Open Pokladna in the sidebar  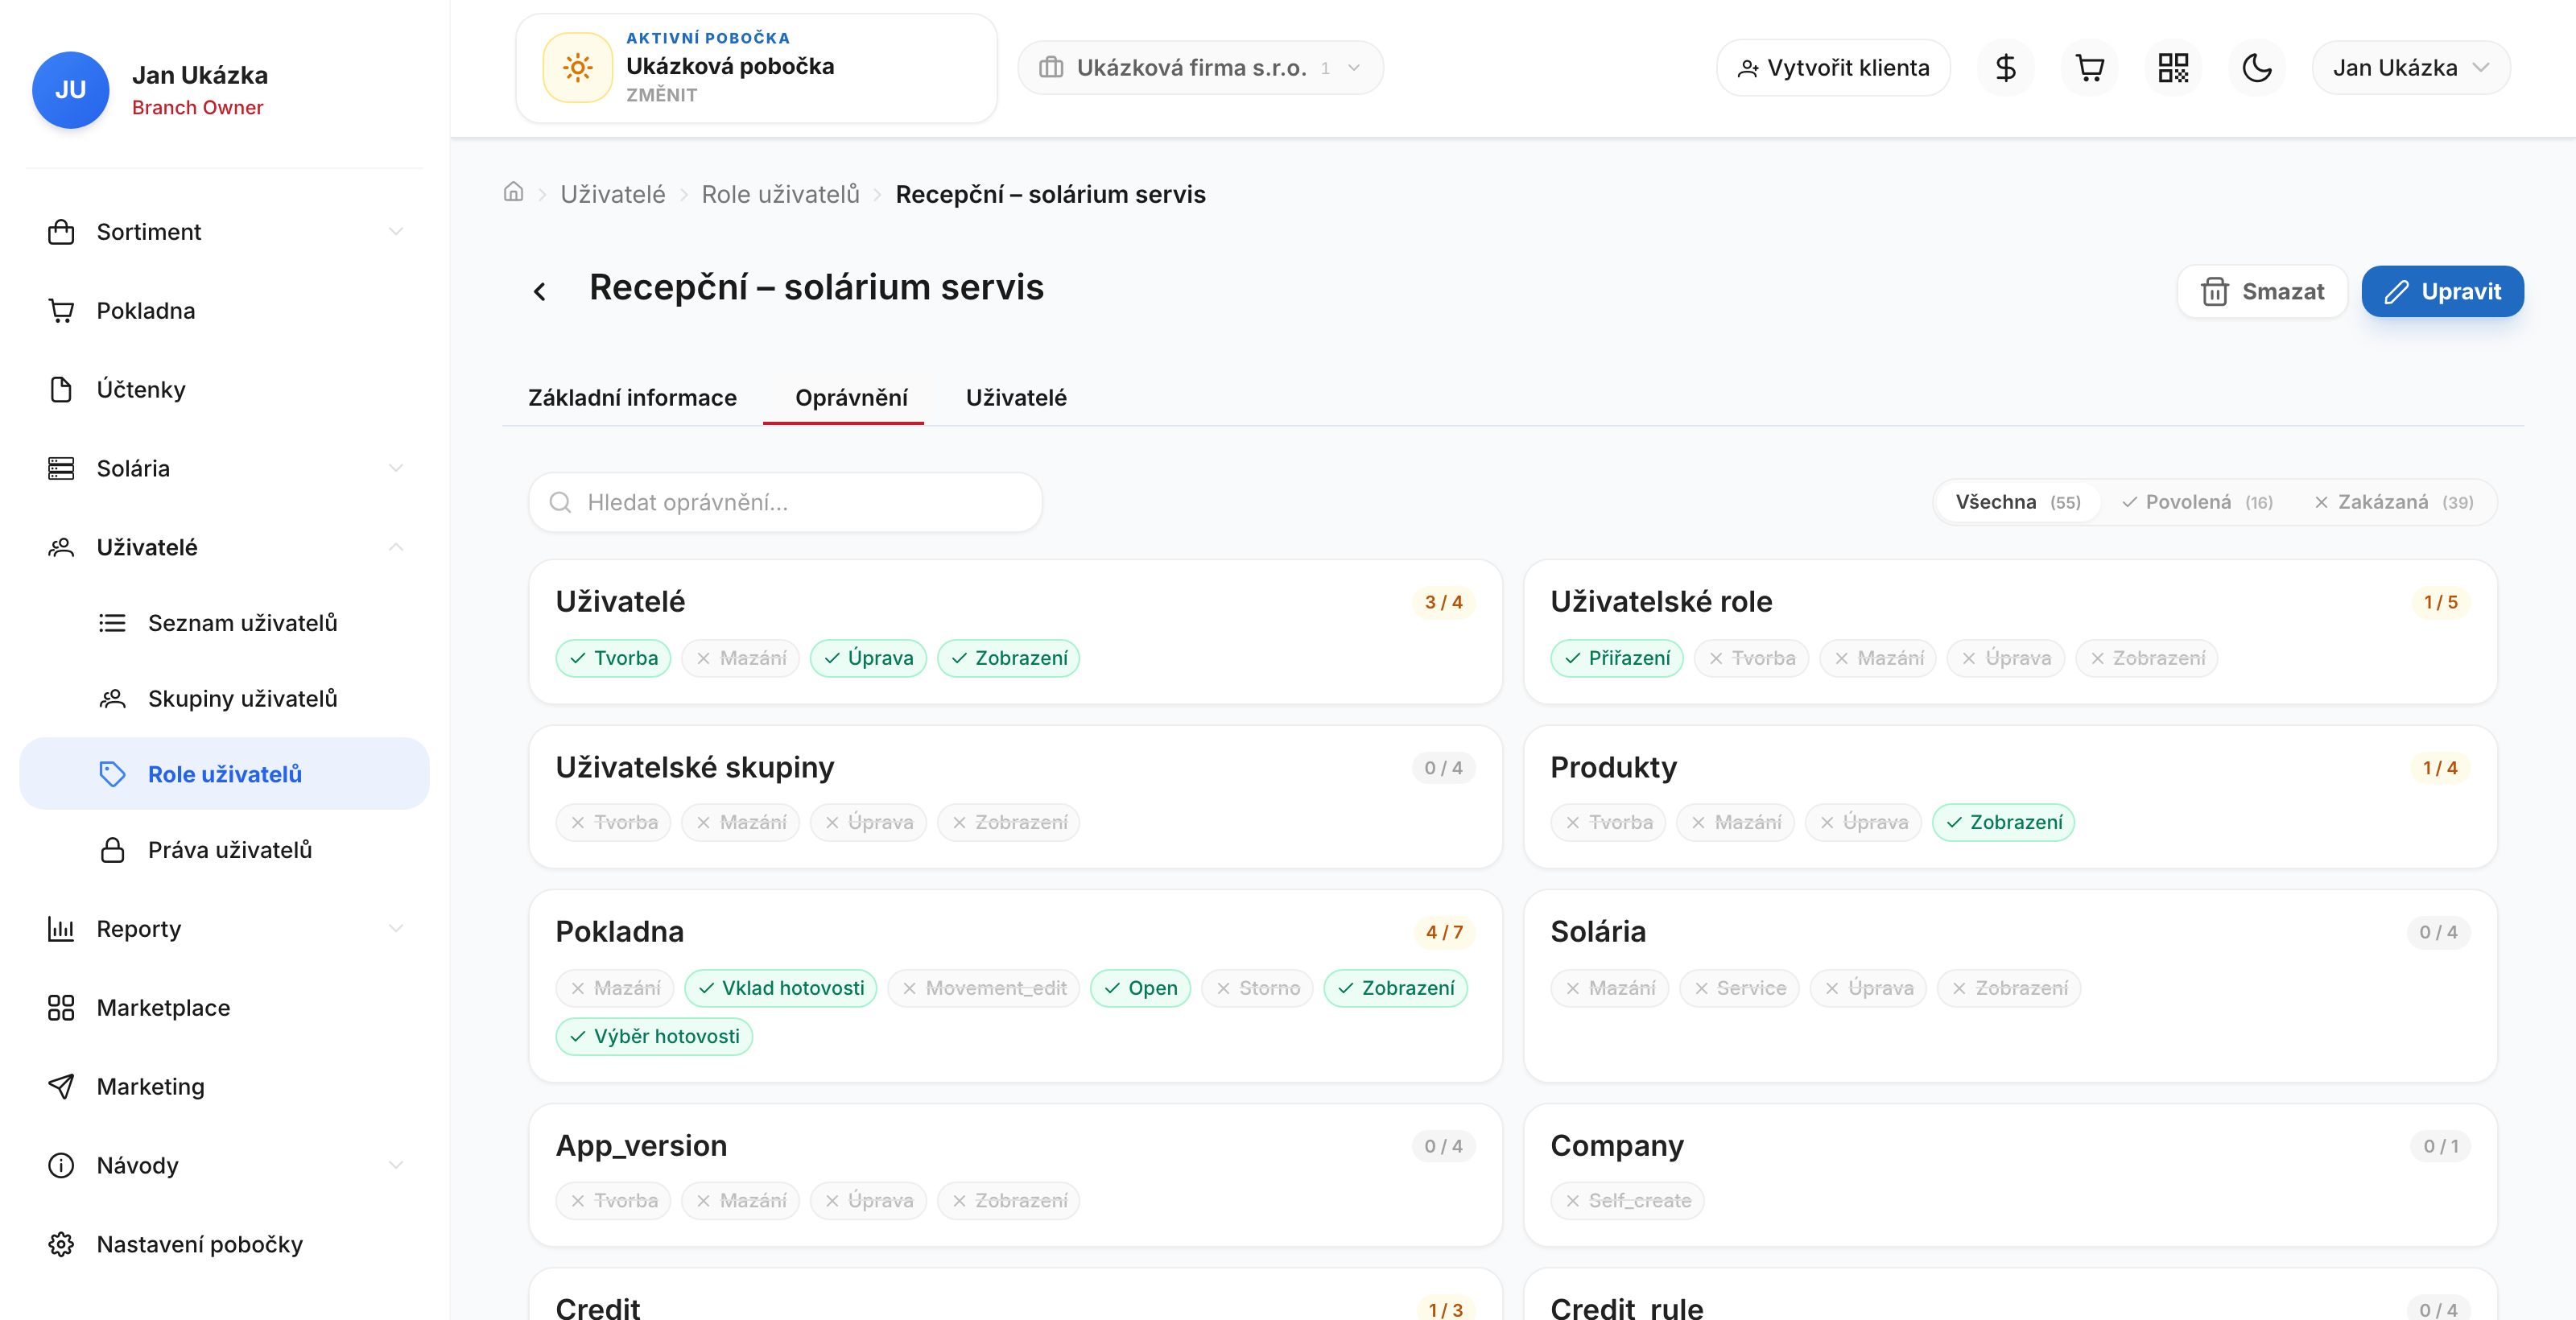(x=224, y=311)
